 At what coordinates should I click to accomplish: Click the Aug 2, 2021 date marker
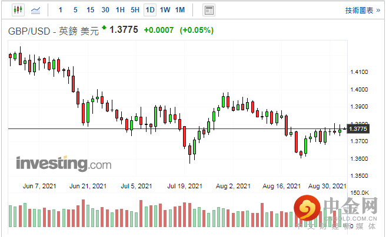[233, 185]
